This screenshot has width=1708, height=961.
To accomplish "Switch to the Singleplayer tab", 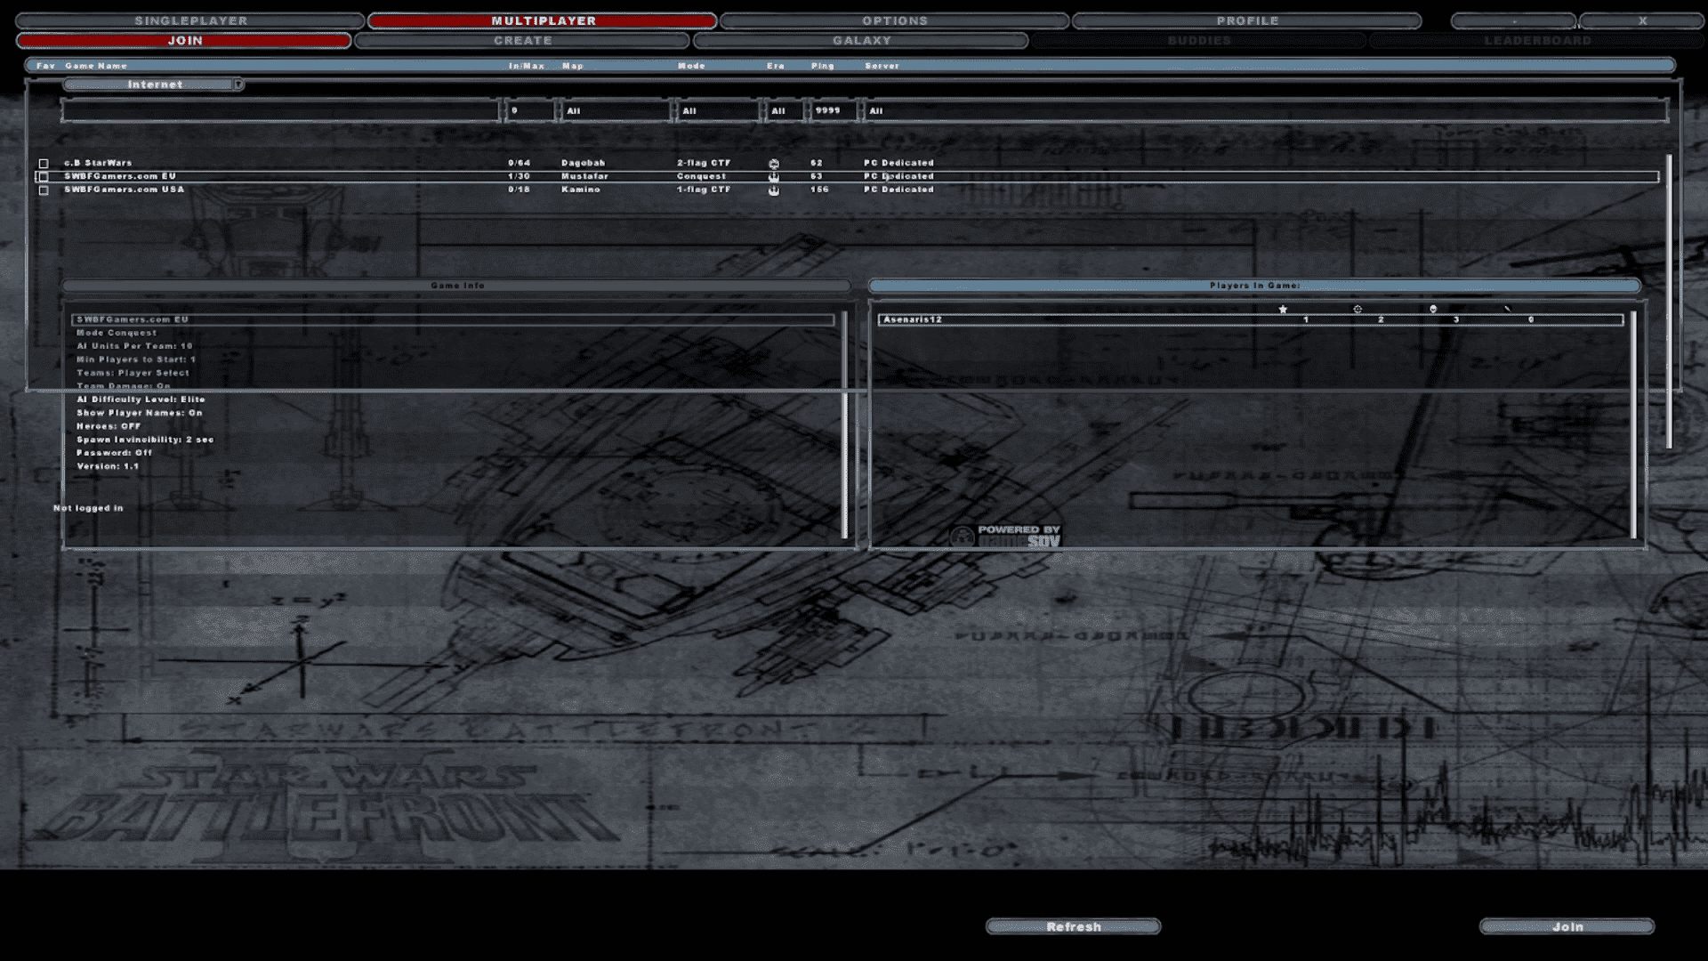I will point(190,20).
